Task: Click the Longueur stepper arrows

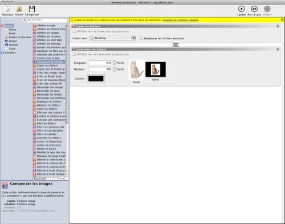Action: click(114, 63)
